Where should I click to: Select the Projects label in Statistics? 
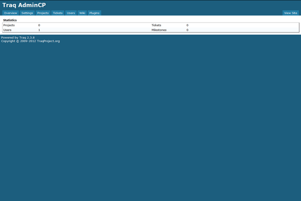[9, 25]
